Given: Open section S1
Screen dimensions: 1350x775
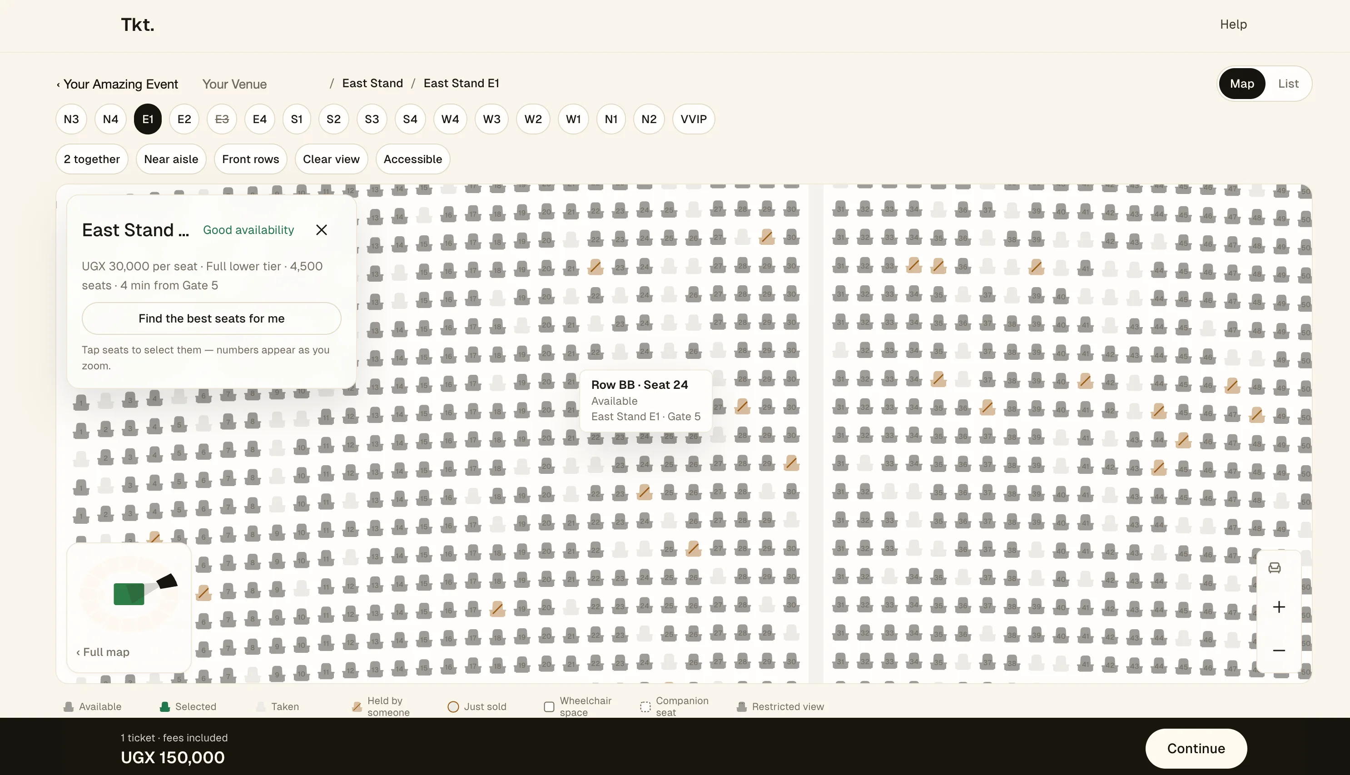Looking at the screenshot, I should [297, 119].
